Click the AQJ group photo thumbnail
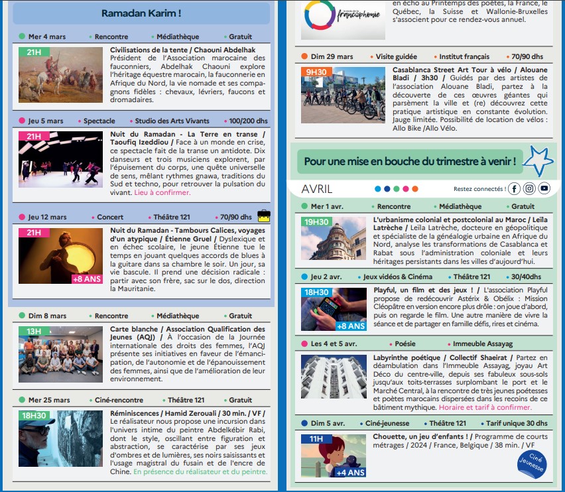This screenshot has width=565, height=492. coord(60,355)
